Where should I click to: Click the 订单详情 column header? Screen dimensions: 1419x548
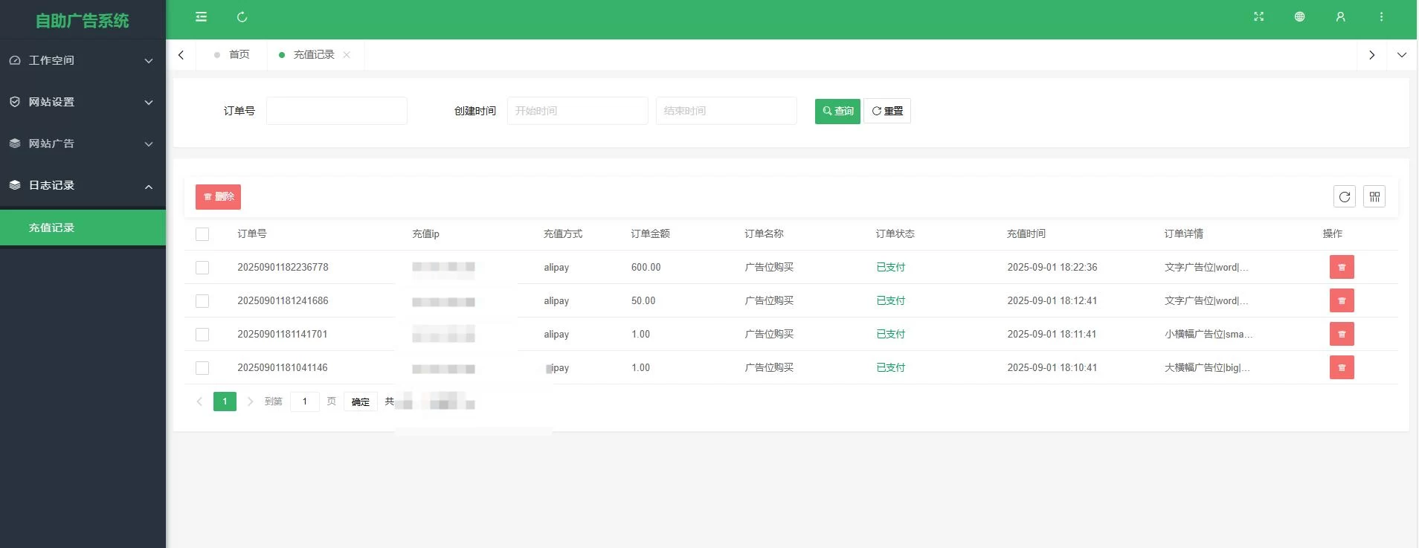pyautogui.click(x=1184, y=233)
